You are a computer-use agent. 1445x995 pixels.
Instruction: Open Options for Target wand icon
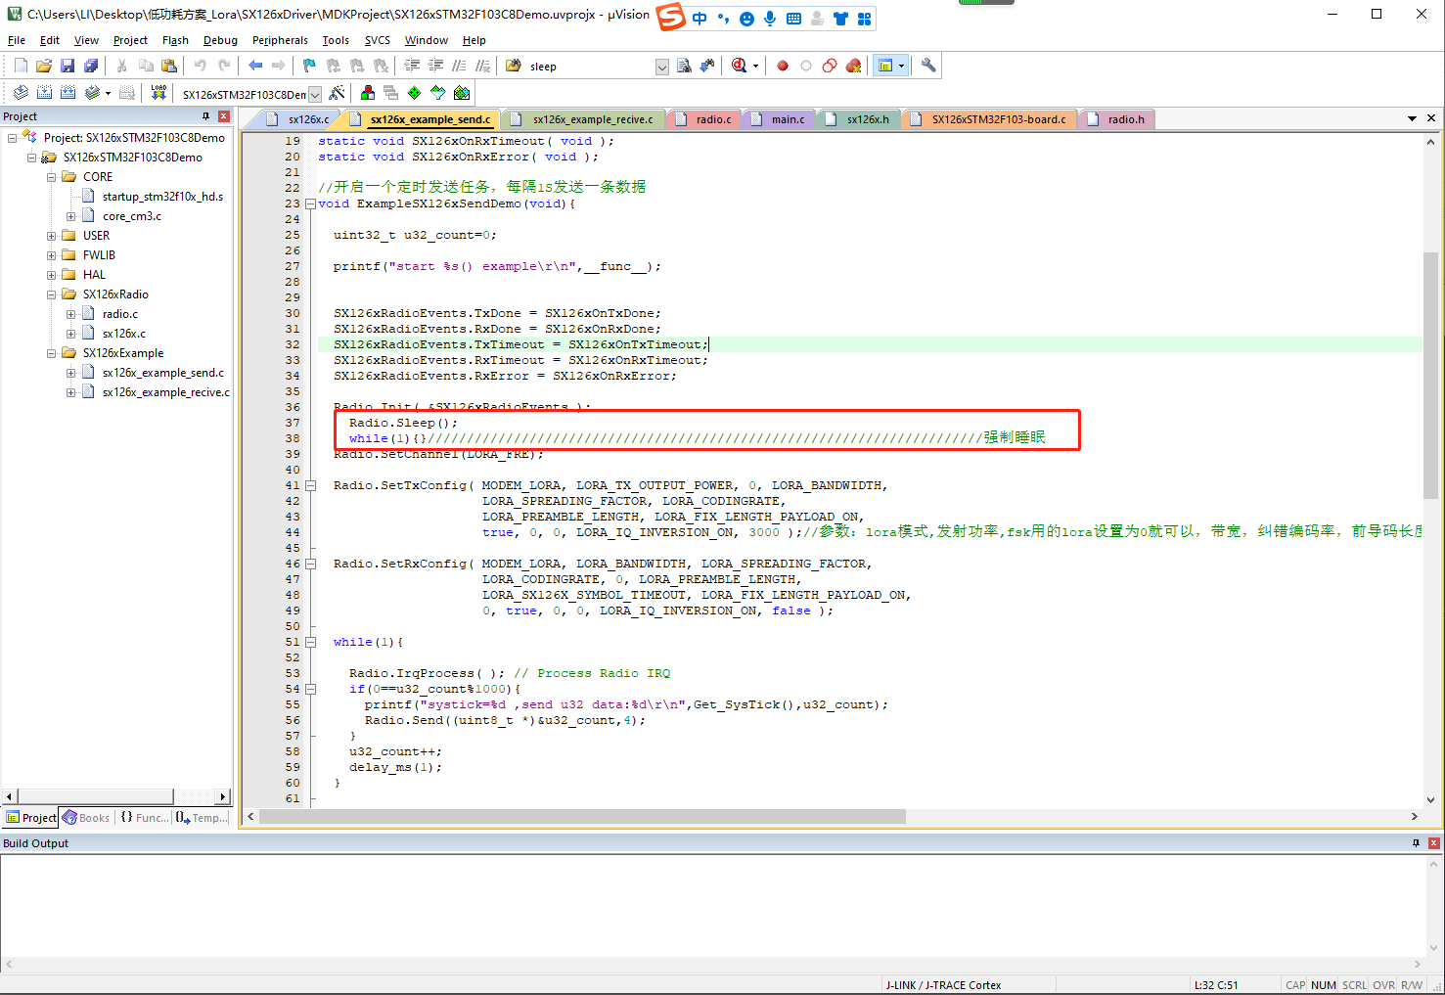[x=337, y=93]
